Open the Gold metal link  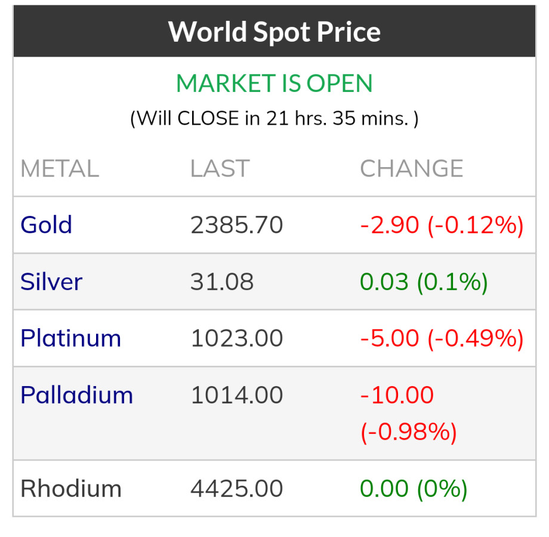click(x=47, y=225)
